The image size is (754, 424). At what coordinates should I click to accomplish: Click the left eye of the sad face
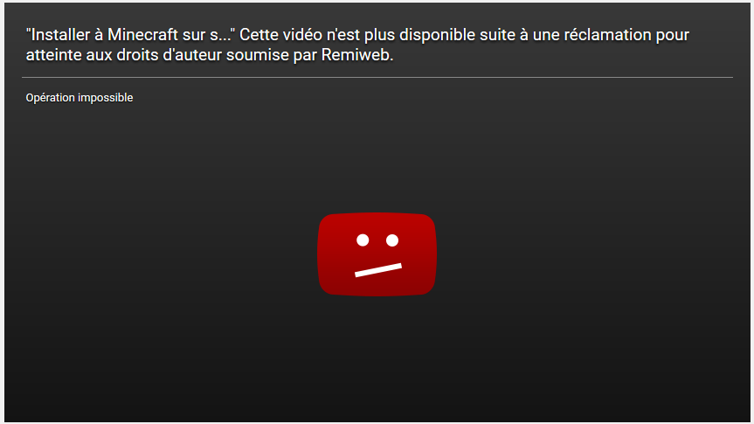click(x=363, y=240)
